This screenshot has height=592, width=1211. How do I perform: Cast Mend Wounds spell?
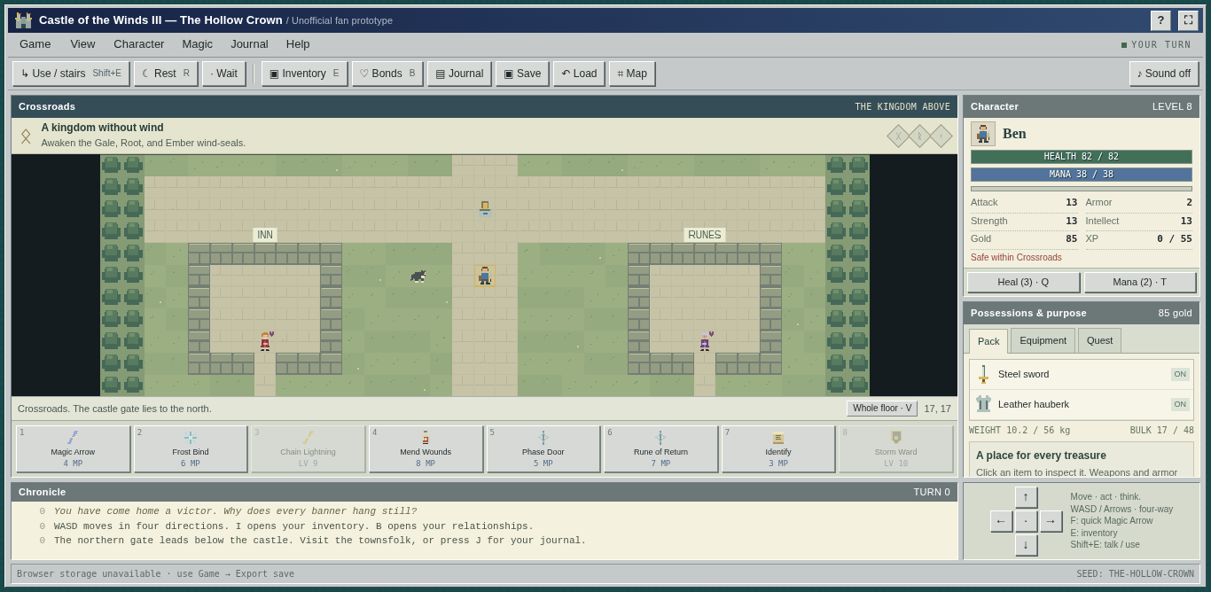[426, 448]
